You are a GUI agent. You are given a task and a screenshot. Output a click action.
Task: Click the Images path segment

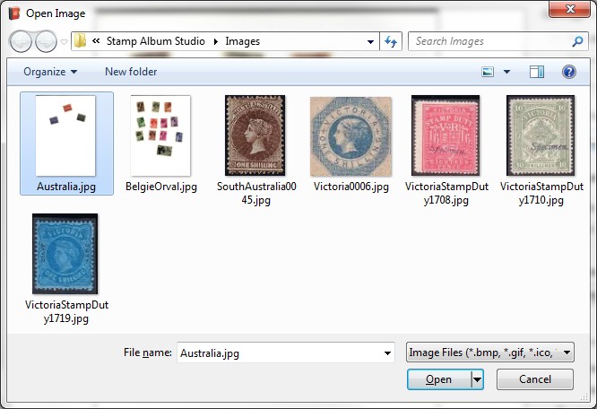[243, 41]
